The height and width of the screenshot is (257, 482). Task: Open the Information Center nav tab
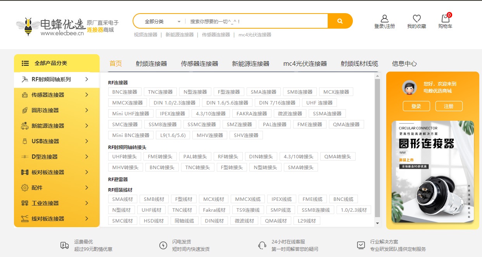[404, 63]
